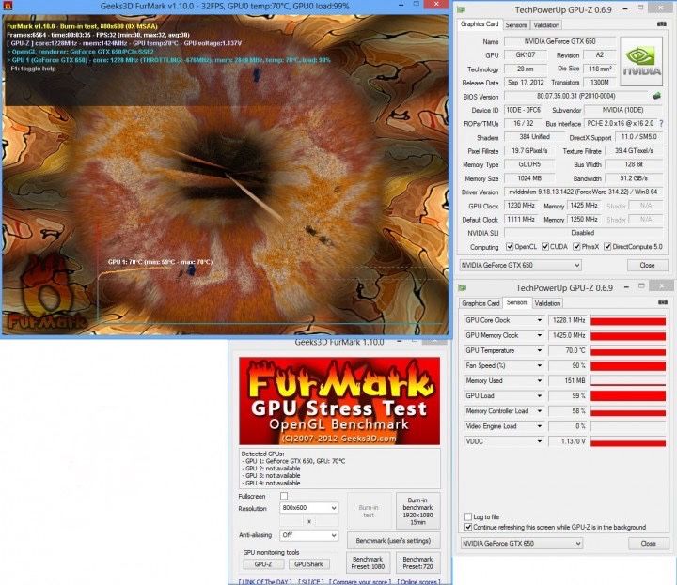This screenshot has width=677, height=585.
Task: Click the GPU Temperature red graph bar
Action: [x=628, y=351]
